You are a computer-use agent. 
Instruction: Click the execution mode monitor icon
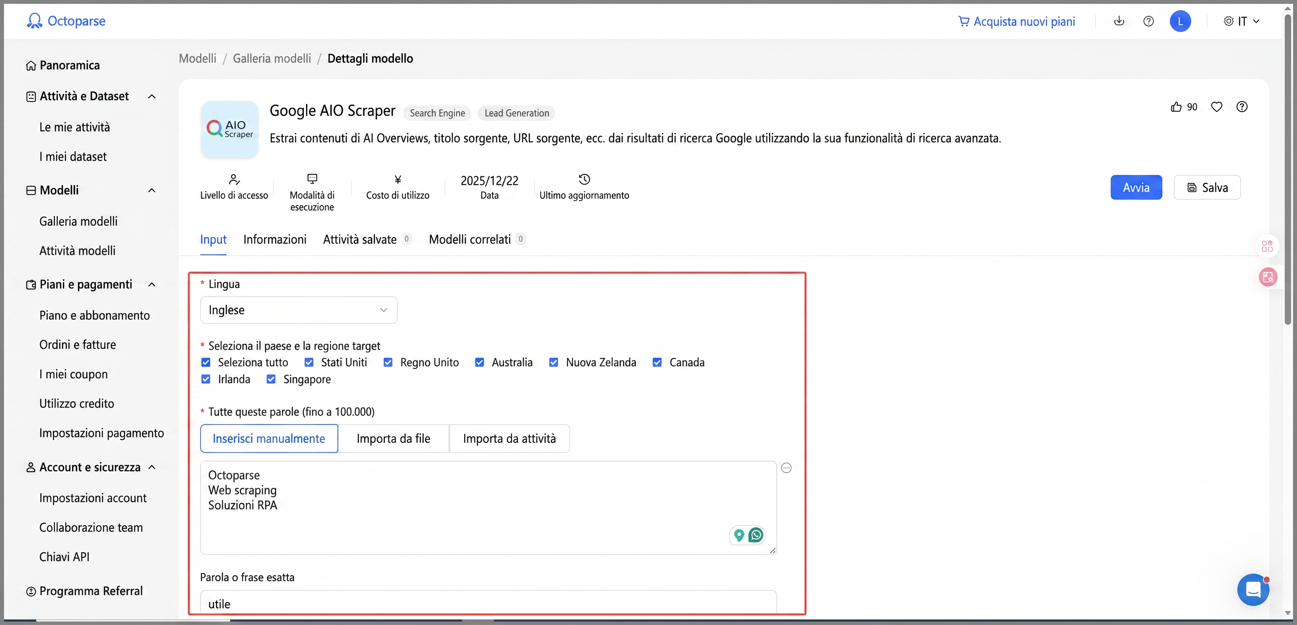point(312,179)
